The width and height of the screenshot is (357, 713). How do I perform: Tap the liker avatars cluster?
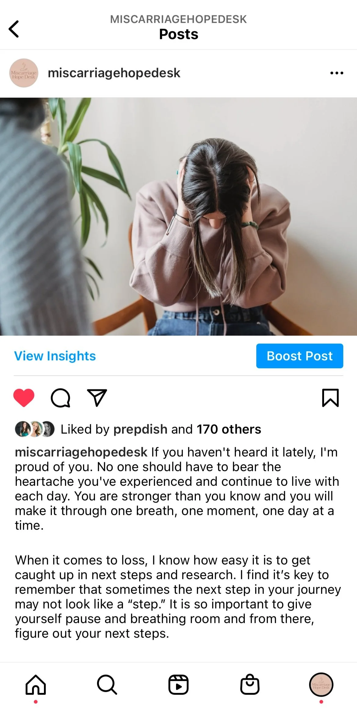(x=35, y=429)
